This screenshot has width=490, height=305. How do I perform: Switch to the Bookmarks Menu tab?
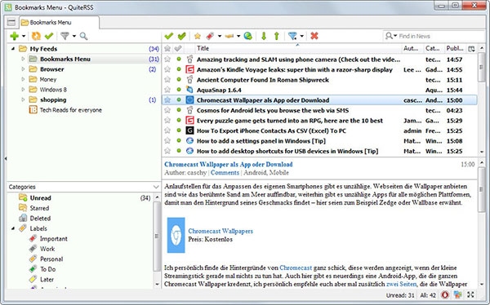coord(59,23)
